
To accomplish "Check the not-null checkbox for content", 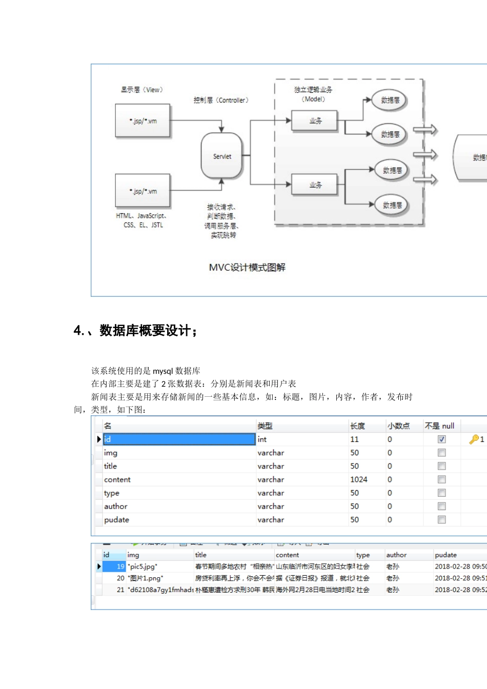I will click(441, 479).
